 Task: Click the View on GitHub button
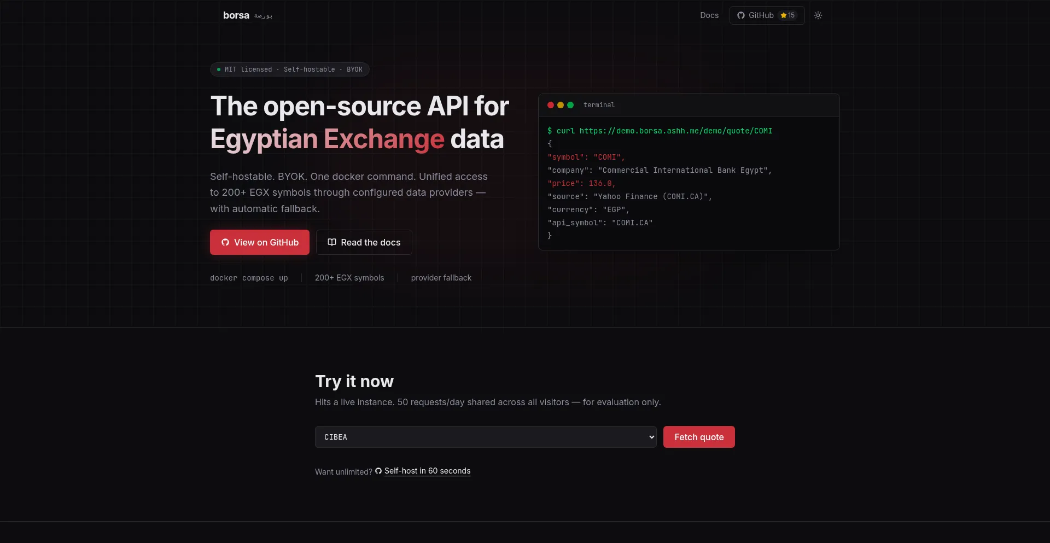point(260,242)
